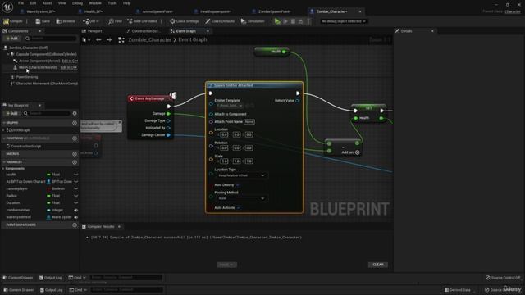Screen dimensions: 525x295
Task: Click the Components panel search field
Action: coord(51,39)
